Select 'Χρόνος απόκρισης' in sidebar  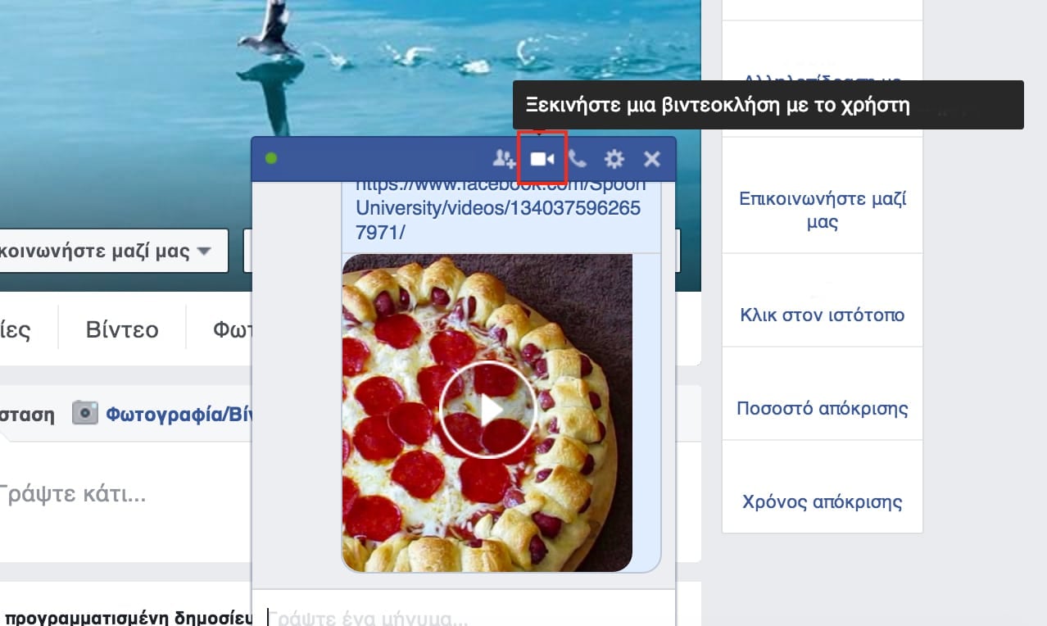pos(823,501)
